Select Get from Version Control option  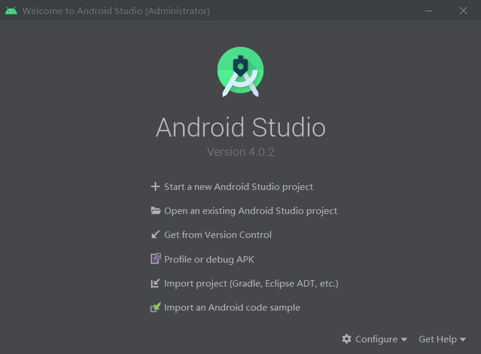coord(218,234)
